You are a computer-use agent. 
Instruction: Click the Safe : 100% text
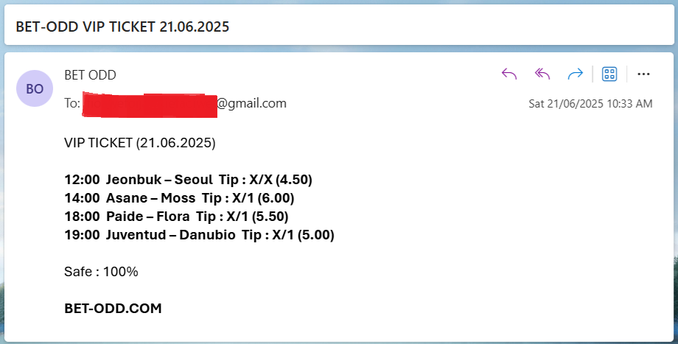tap(101, 271)
